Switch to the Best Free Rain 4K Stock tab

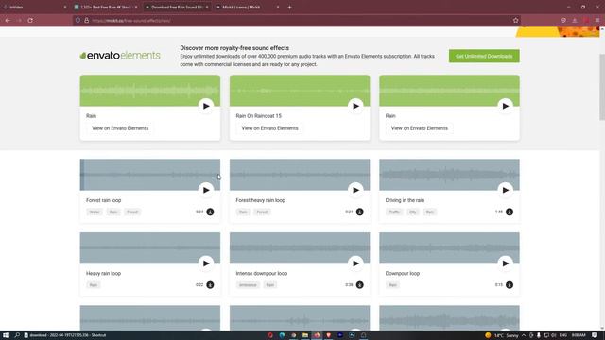[x=105, y=7]
